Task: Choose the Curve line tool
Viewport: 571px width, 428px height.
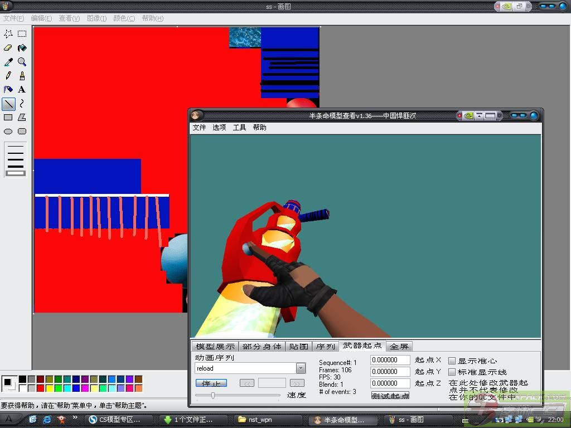Action: pos(22,104)
